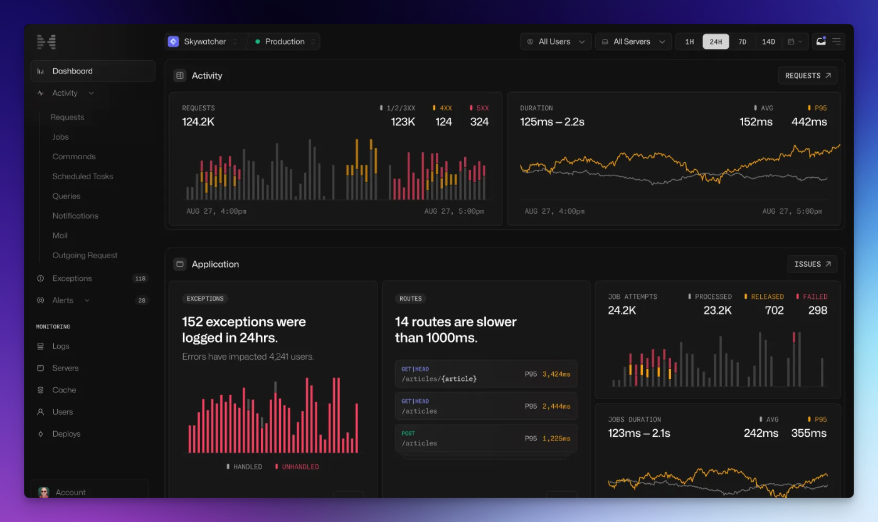Click the Logs stack icon

pyautogui.click(x=41, y=346)
